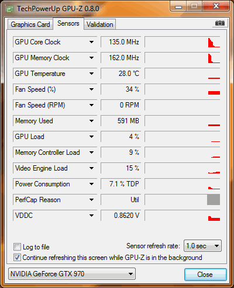Open the Sensor refresh rate combo box

[202, 246]
